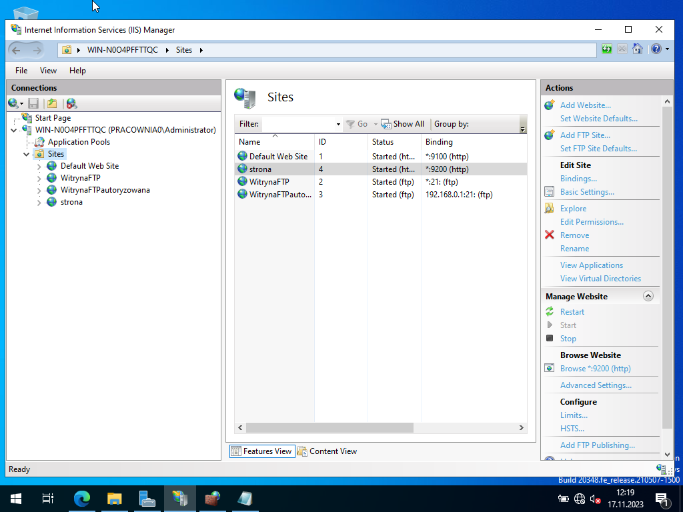Viewport: 683px width, 512px height.
Task: Click the horizontal scrollbar in Sites list
Action: (x=329, y=427)
